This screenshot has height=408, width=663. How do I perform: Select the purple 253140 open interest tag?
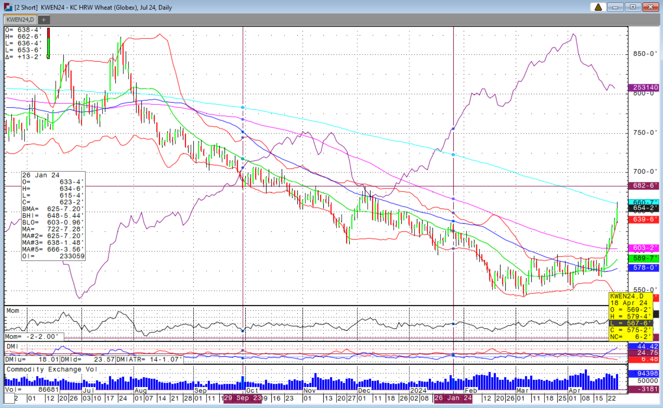pos(644,87)
